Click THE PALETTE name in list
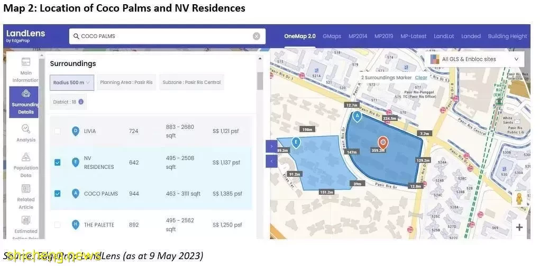 [x=99, y=225]
